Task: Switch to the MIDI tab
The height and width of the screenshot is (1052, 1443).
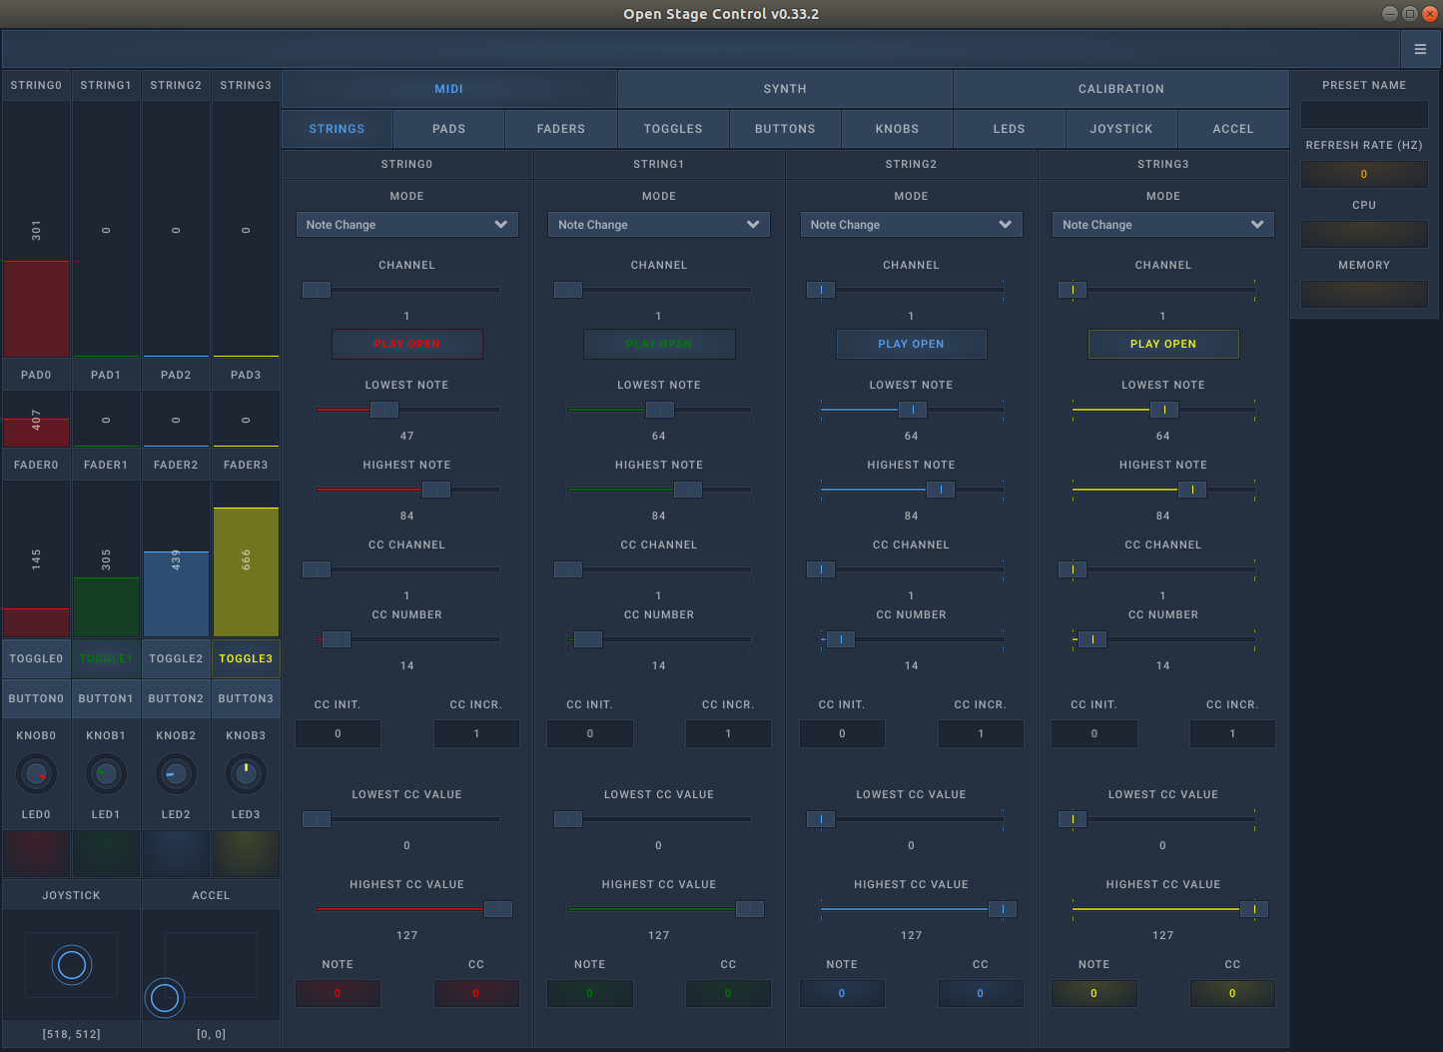Action: pyautogui.click(x=448, y=89)
